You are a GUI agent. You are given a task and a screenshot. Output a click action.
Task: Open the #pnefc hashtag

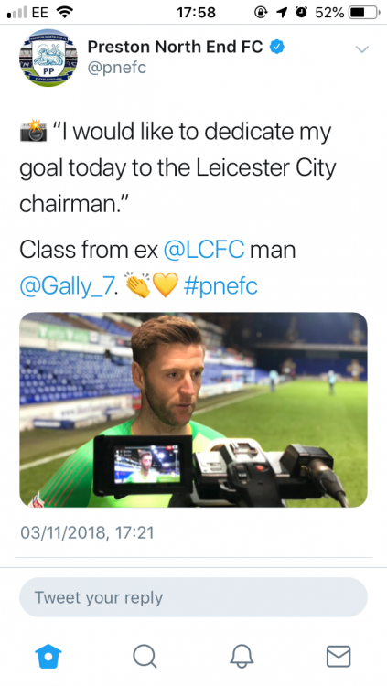point(220,286)
